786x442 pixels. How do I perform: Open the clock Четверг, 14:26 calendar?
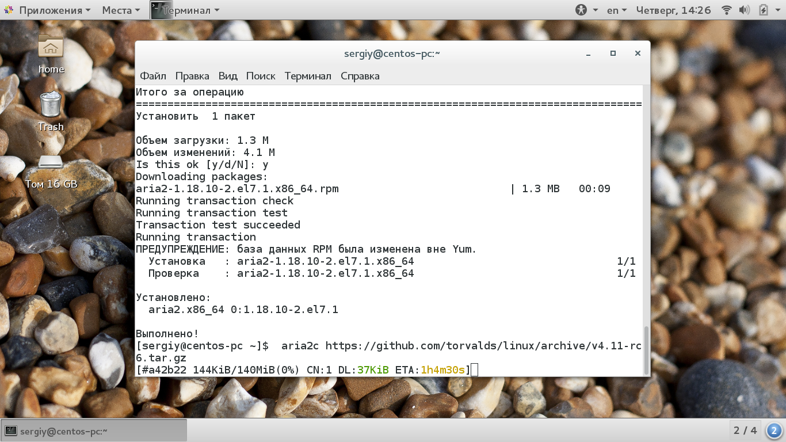coord(673,10)
